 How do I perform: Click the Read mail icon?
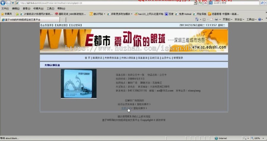coord(212,20)
